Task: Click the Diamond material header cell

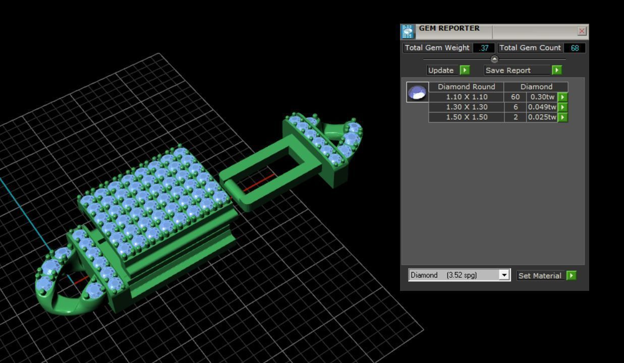Action: [x=536, y=87]
